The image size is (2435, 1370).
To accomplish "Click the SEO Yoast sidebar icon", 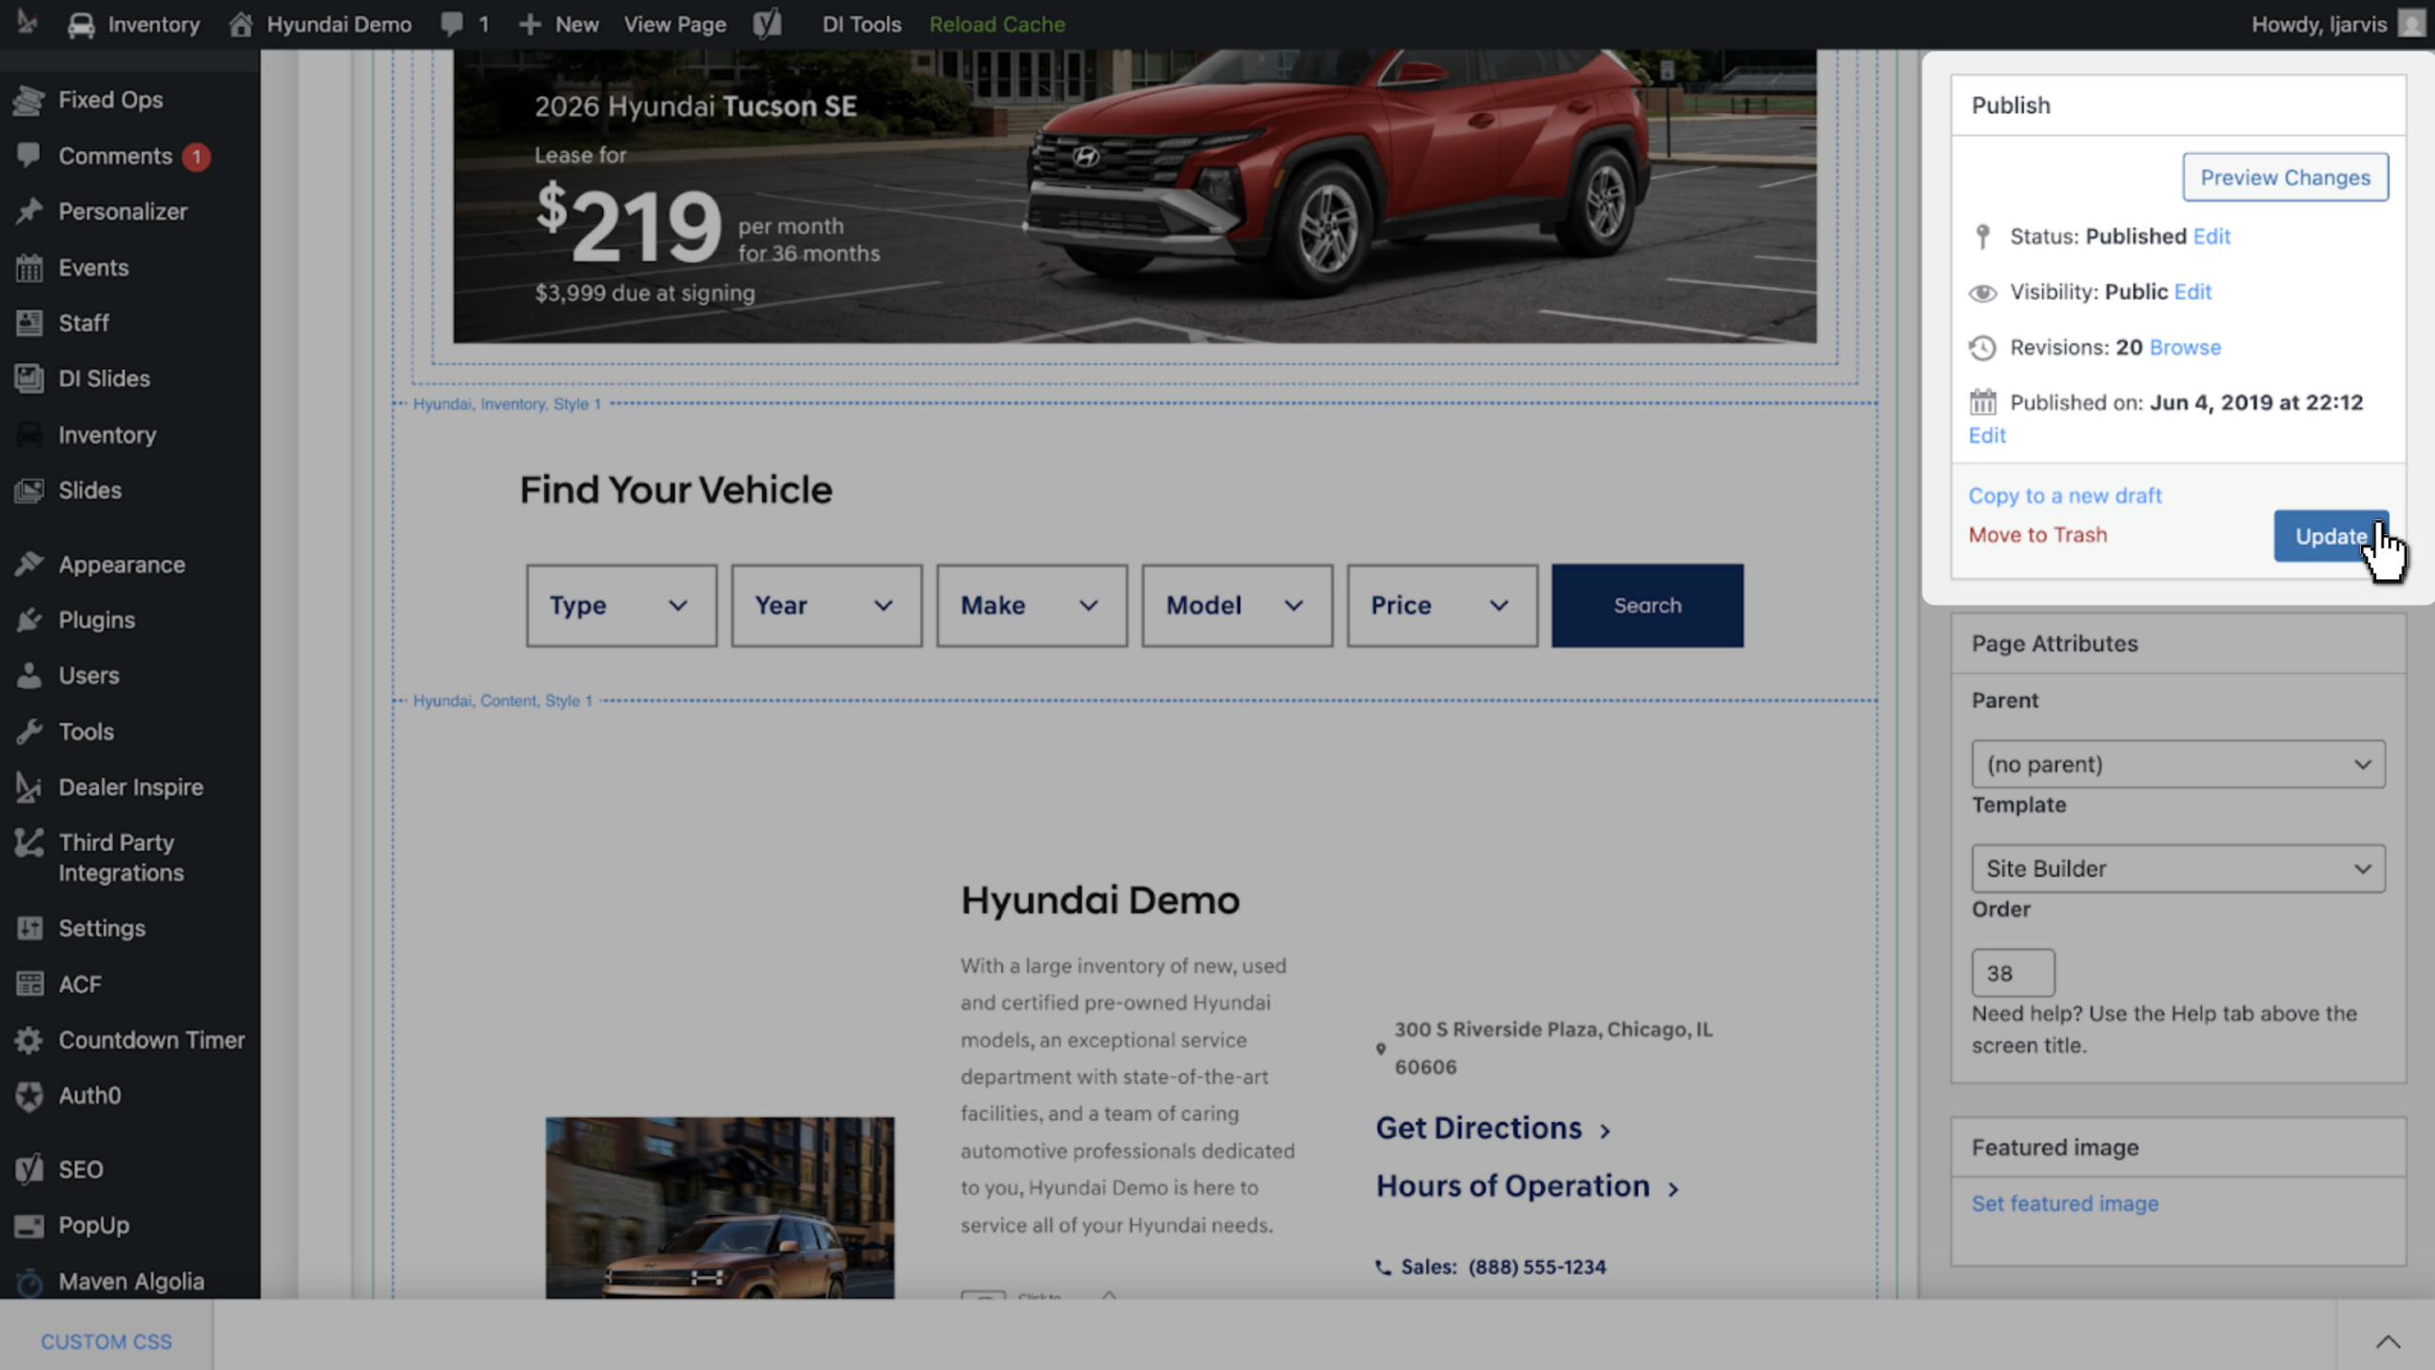I will click(29, 1169).
